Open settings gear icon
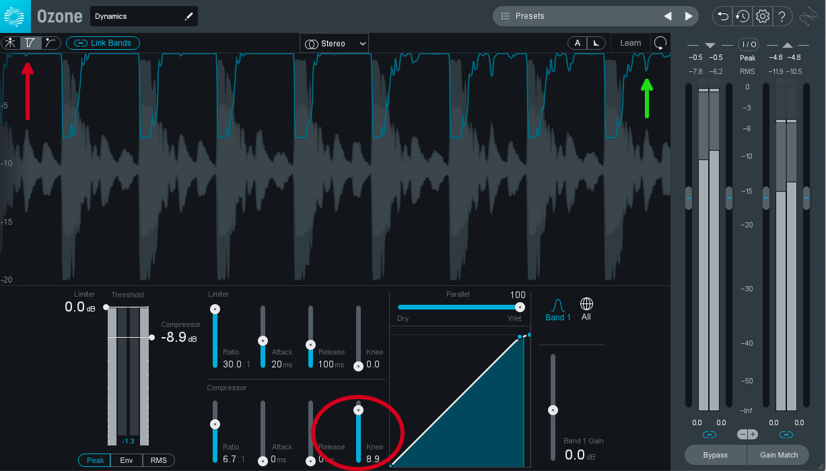Screen dimensions: 826x471 tap(762, 16)
